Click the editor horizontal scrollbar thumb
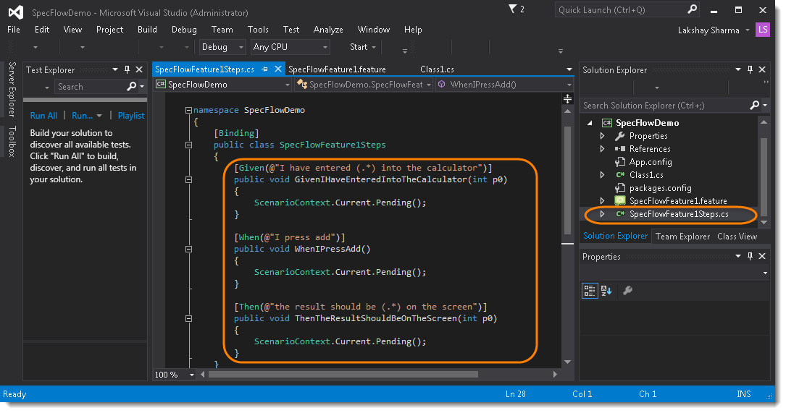Screen dimensions: 786x413 coord(343,375)
